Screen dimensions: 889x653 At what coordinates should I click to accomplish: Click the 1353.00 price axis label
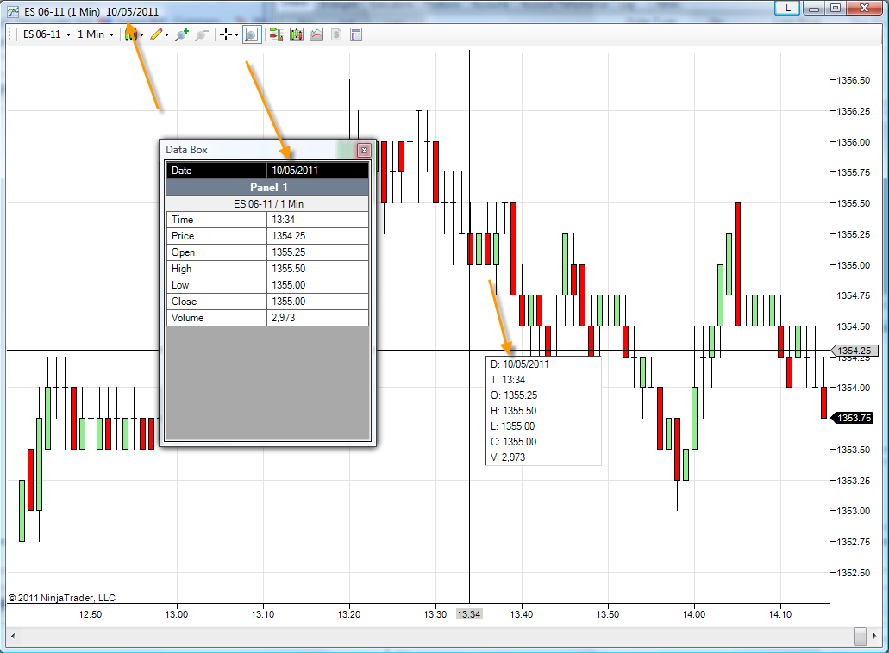854,511
